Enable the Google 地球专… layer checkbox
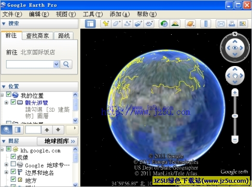Viewport: 252px width, 187px height. (x=13, y=164)
